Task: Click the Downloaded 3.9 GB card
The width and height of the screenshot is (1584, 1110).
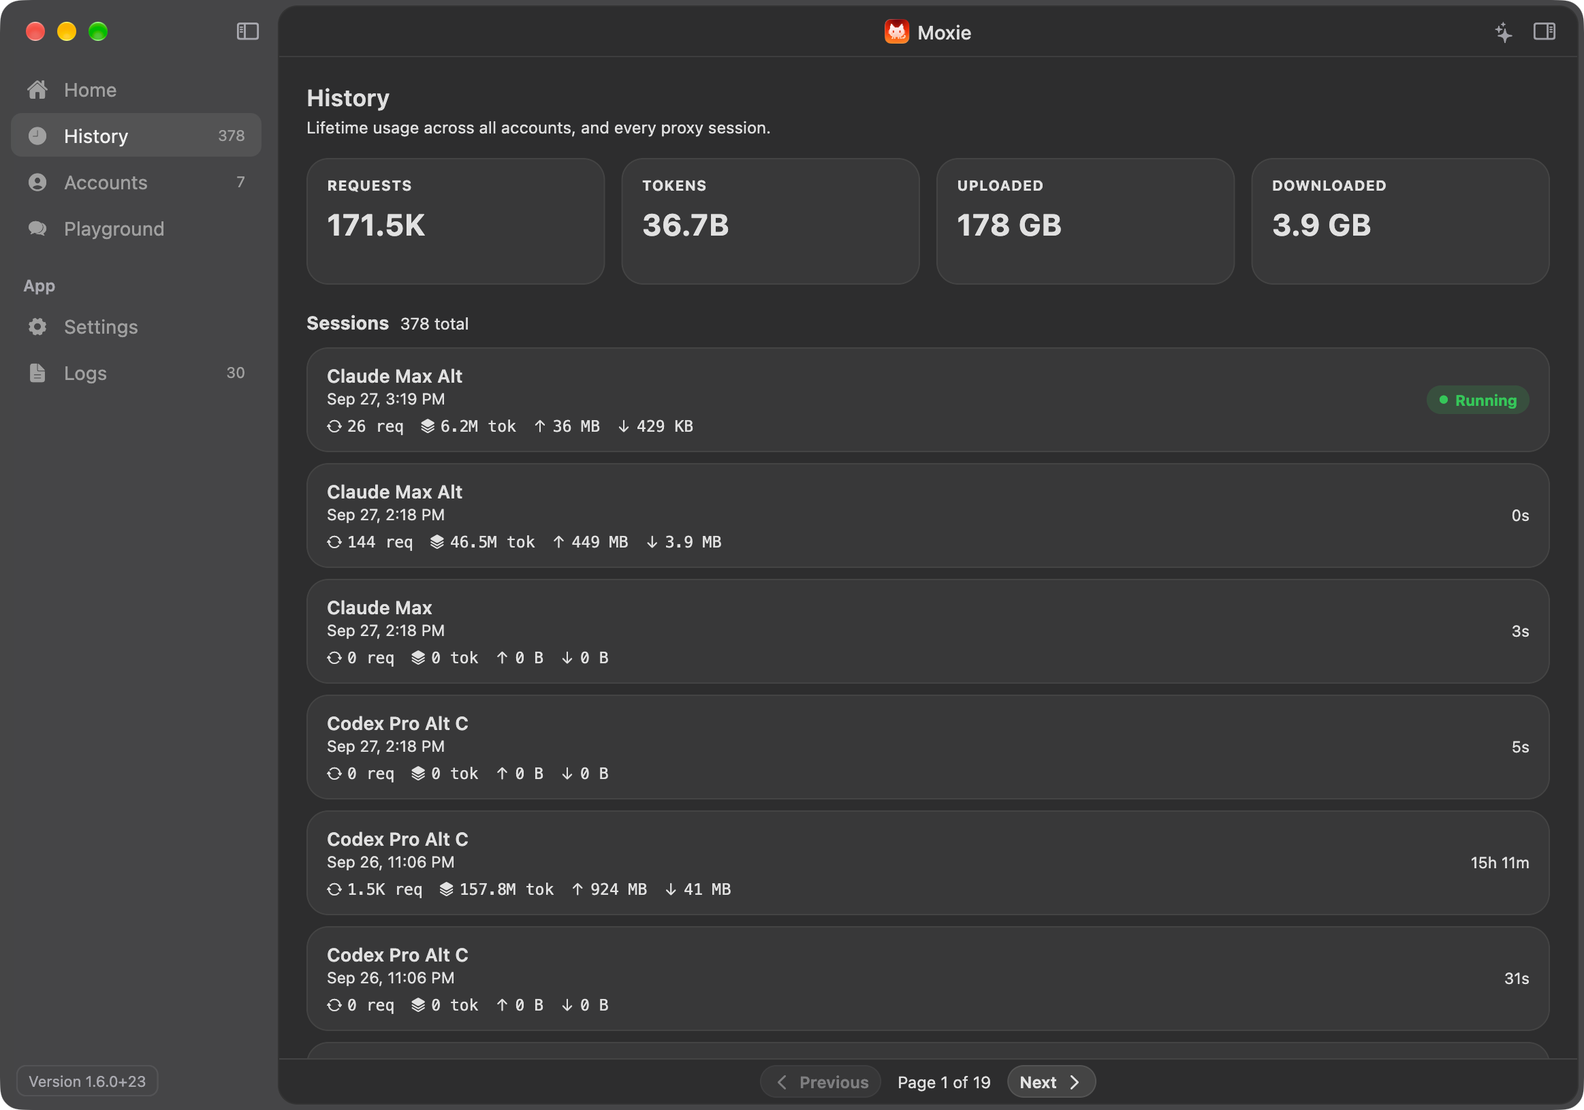Action: (1400, 221)
